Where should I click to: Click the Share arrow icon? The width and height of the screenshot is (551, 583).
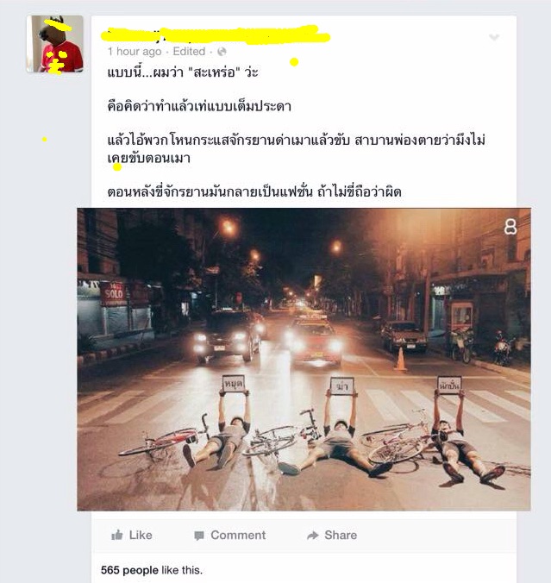click(313, 536)
